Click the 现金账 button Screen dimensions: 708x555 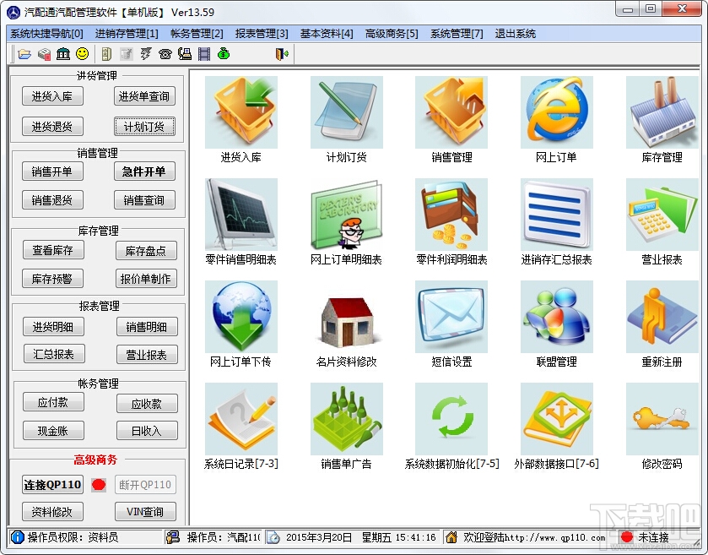(x=53, y=431)
